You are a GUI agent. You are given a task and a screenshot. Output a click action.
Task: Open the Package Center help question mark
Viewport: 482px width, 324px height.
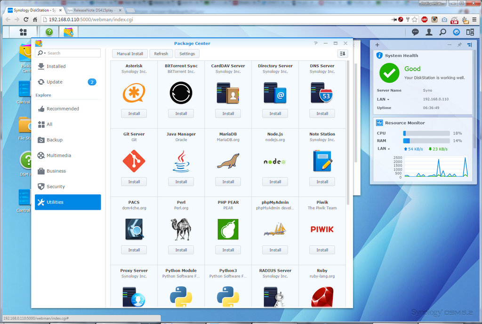point(316,43)
